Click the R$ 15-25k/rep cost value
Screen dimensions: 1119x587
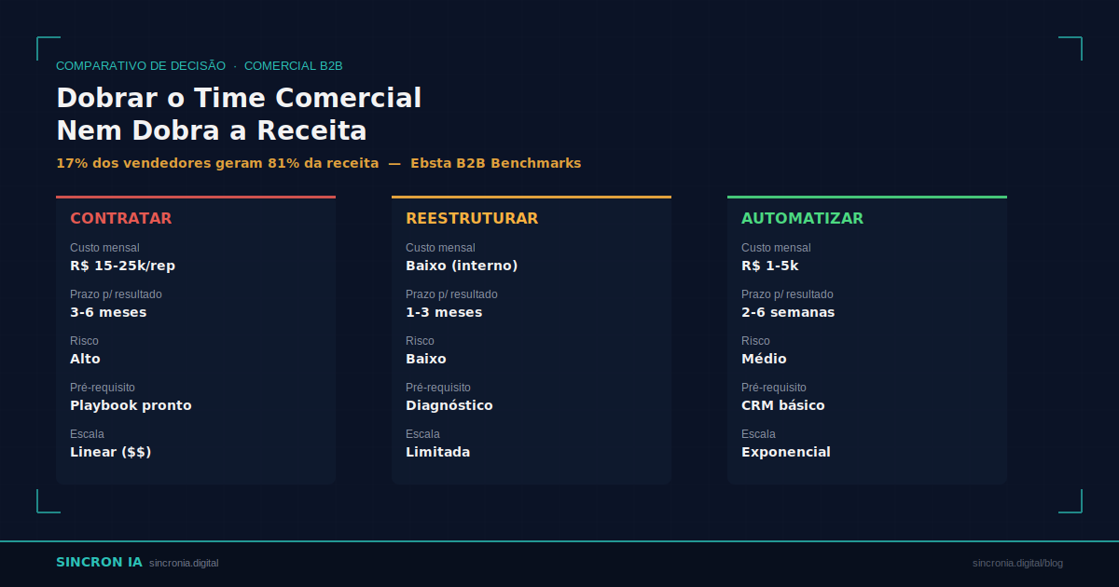coord(122,266)
